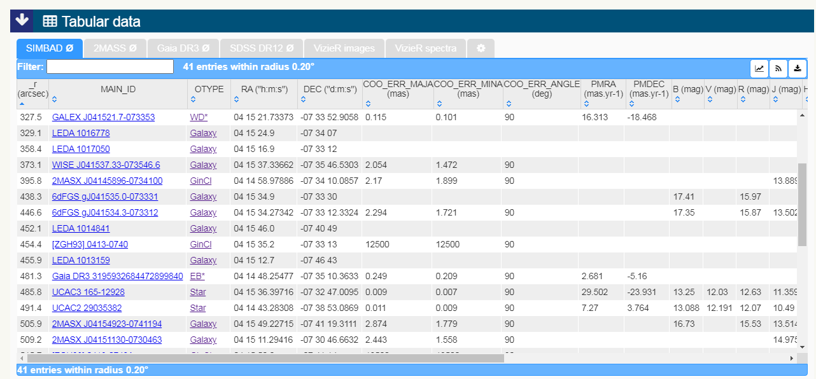Click the table grid icon beside Tabular data

pyautogui.click(x=50, y=21)
